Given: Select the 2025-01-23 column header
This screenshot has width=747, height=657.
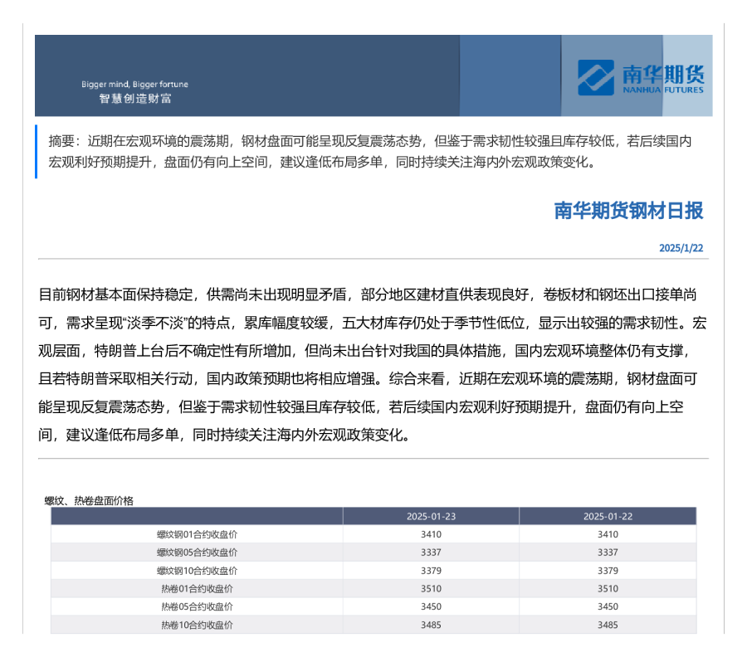Looking at the screenshot, I should tap(431, 517).
